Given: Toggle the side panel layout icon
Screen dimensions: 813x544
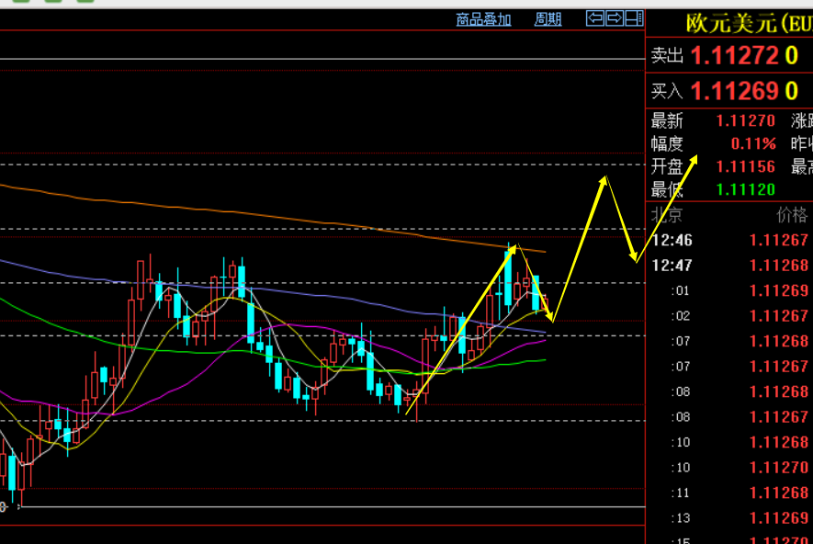Looking at the screenshot, I should [634, 18].
